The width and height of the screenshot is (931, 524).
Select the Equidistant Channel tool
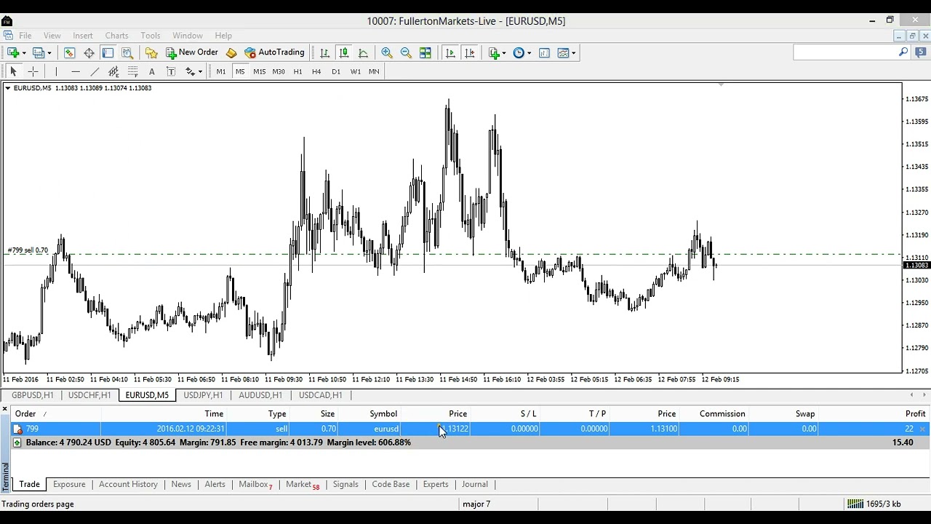(113, 71)
